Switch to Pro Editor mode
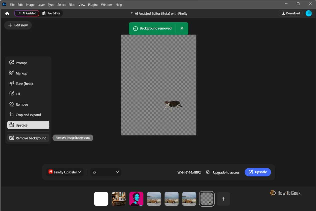This screenshot has width=316, height=211. click(51, 13)
